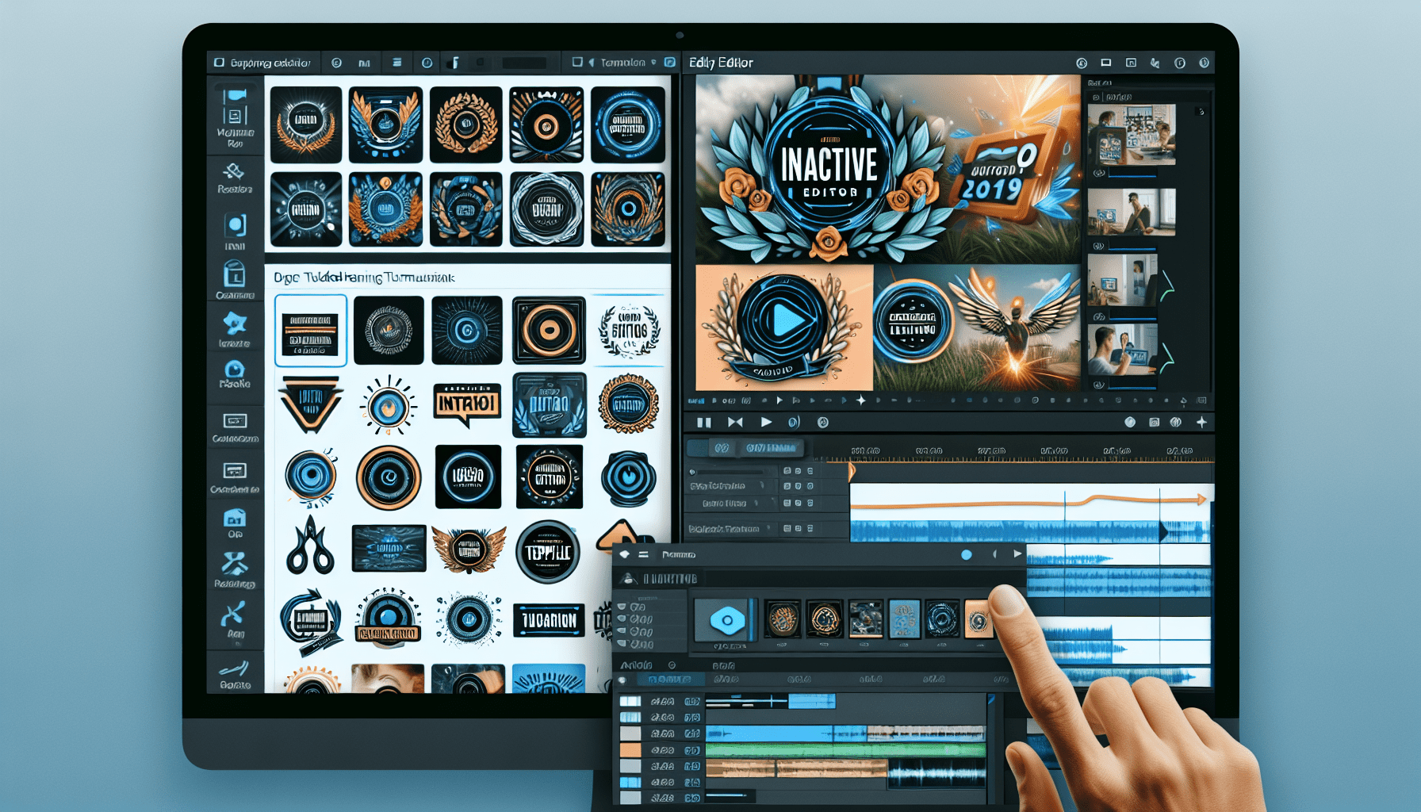Click the hamburger lines icon in floating panel header
This screenshot has width=1421, height=812.
pyautogui.click(x=643, y=554)
